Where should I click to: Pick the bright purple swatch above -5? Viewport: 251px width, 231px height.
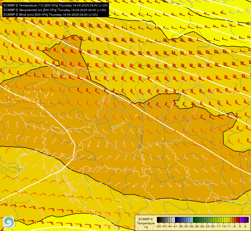pyautogui.click(x=240, y=220)
